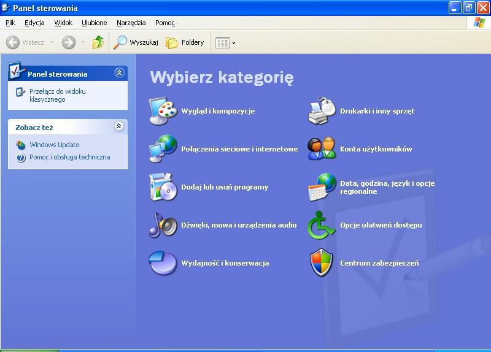Click the Windows flag logo
Viewport: 491px width, 352px height.
[479, 23]
